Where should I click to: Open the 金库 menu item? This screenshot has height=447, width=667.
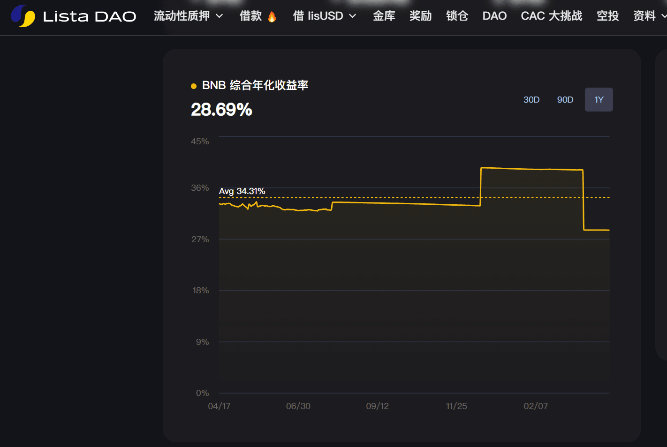click(x=384, y=16)
